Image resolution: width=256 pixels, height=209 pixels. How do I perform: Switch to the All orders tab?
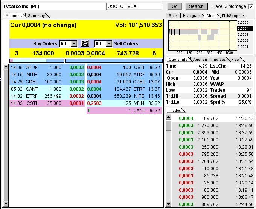pyautogui.click(x=14, y=16)
